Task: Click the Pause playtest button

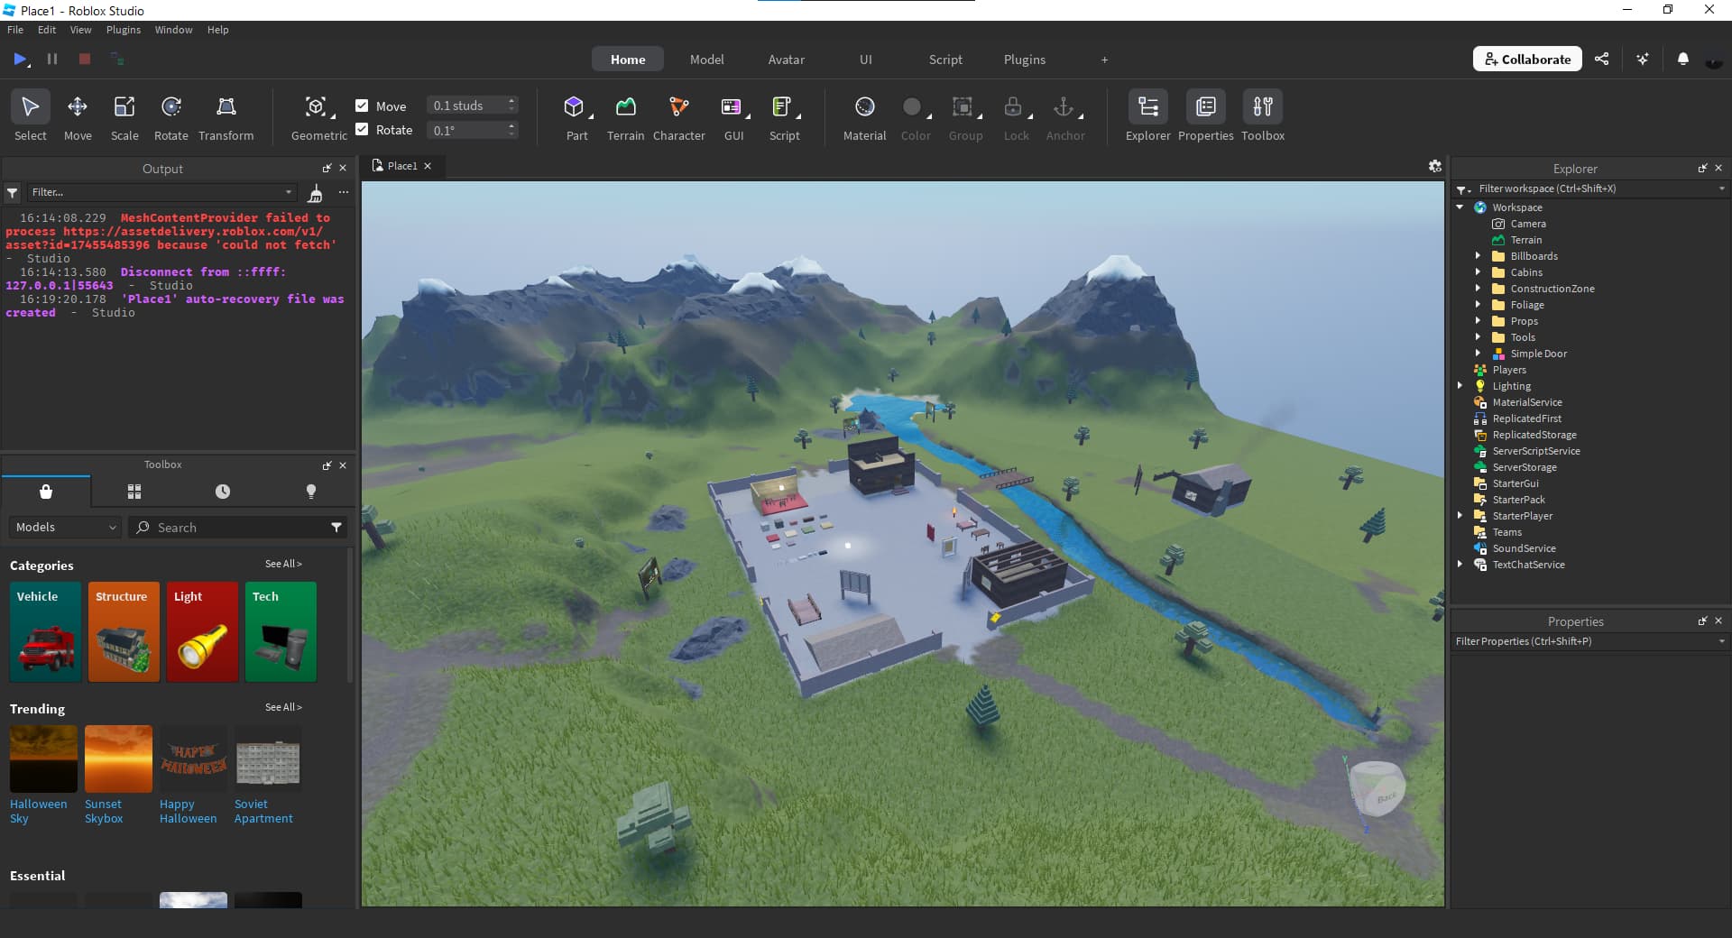Action: tap(52, 59)
